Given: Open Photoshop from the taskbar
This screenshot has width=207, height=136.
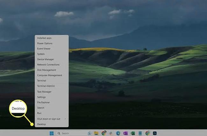Looking at the screenshot, I should point(155,133).
